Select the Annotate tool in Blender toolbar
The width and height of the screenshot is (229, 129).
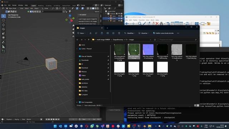pyautogui.click(x=4, y=42)
